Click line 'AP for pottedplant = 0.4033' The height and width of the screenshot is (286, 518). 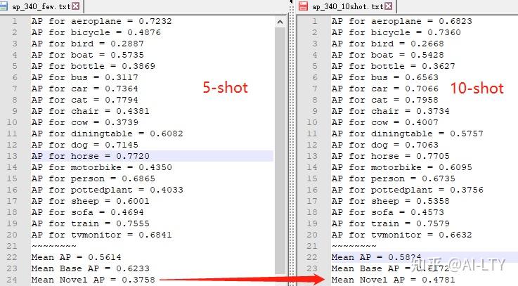coord(108,190)
